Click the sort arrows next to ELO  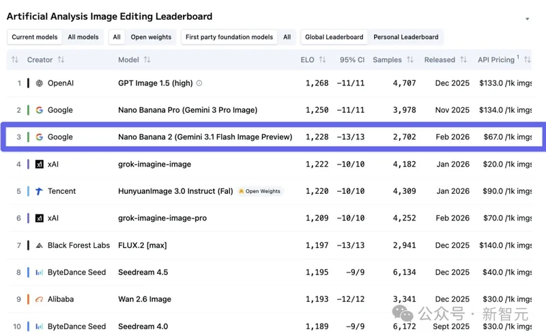point(322,60)
